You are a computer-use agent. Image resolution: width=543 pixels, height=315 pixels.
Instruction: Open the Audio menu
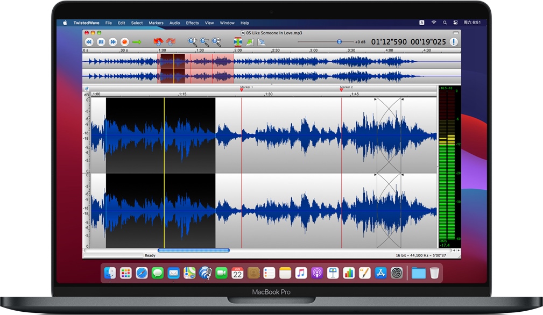174,23
